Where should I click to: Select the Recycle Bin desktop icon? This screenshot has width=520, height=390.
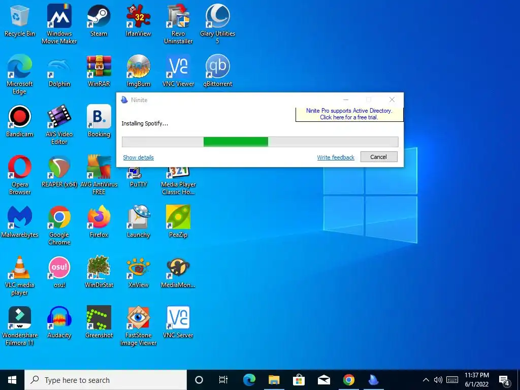(20, 20)
